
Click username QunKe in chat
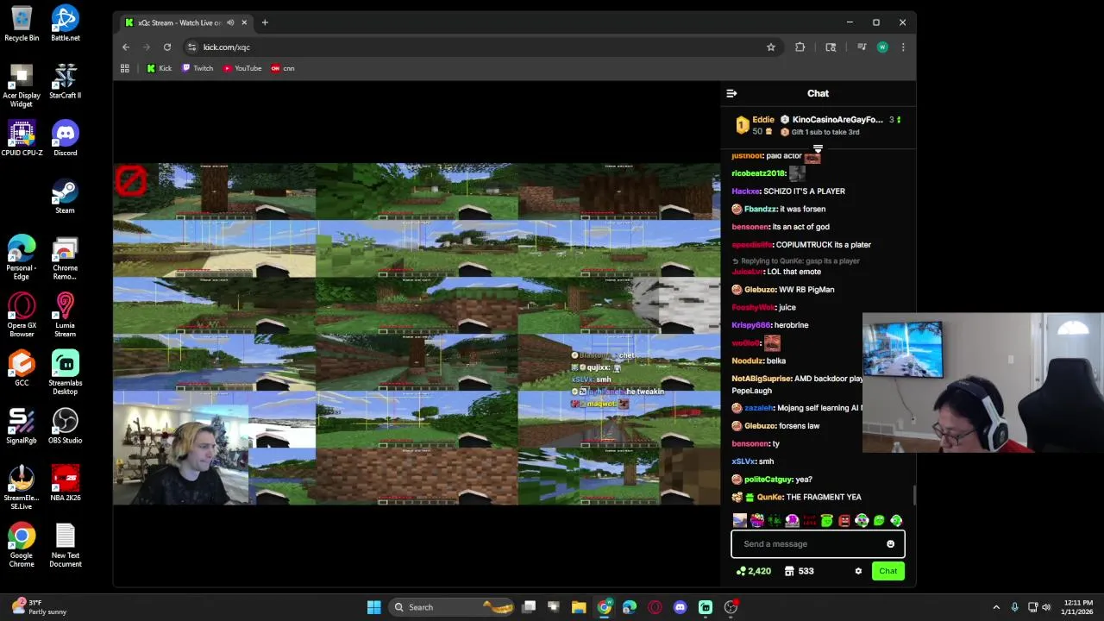tap(770, 497)
